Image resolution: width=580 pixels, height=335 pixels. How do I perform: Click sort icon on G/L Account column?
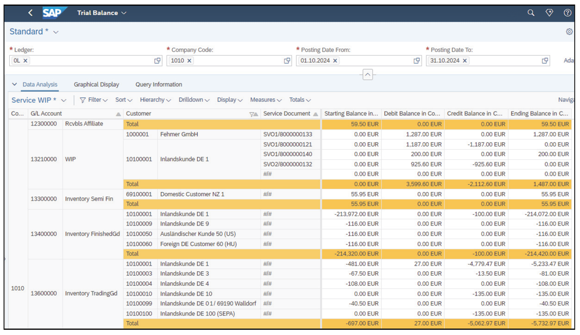pos(118,114)
